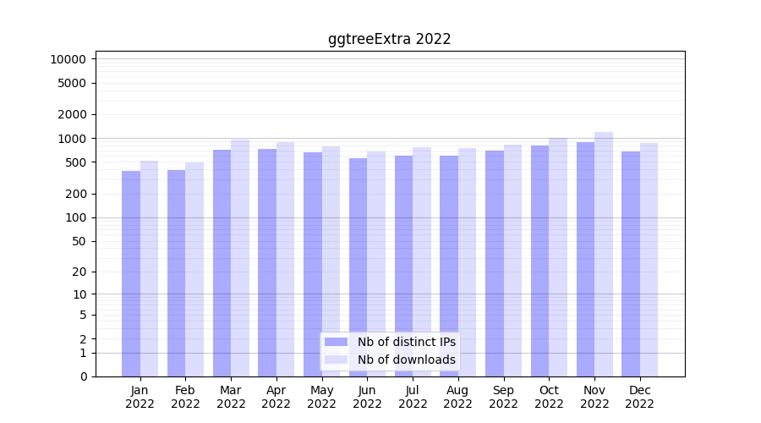Click the Dec 2022 x-axis label

(639, 397)
